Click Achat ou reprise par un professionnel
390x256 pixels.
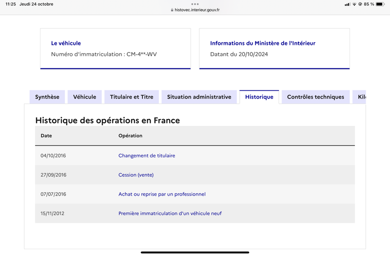coord(162,194)
